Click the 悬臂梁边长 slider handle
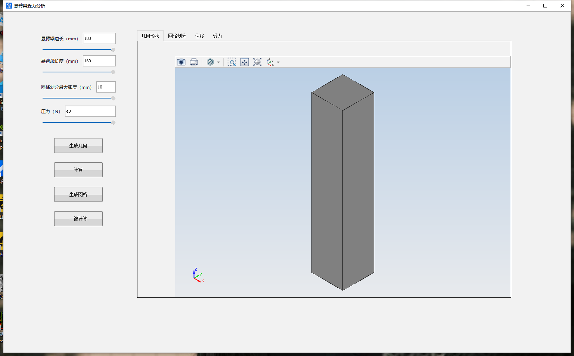 pos(113,50)
